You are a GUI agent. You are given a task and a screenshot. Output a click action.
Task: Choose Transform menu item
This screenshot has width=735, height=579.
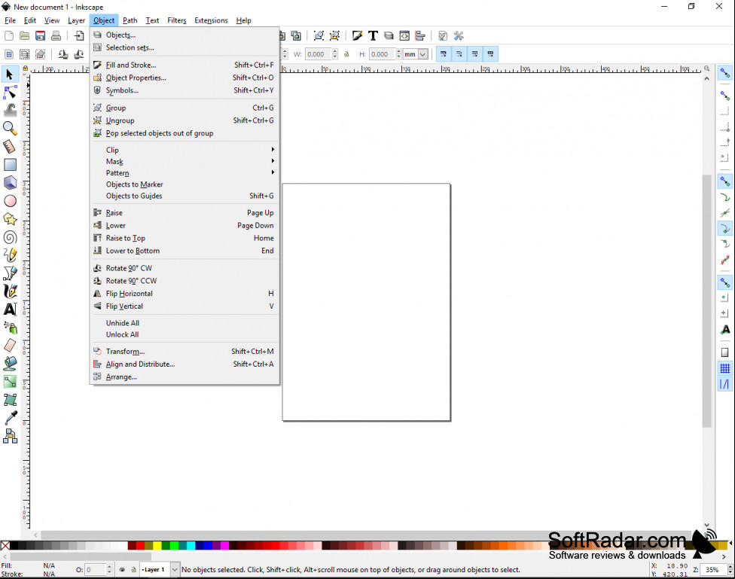coord(184,352)
